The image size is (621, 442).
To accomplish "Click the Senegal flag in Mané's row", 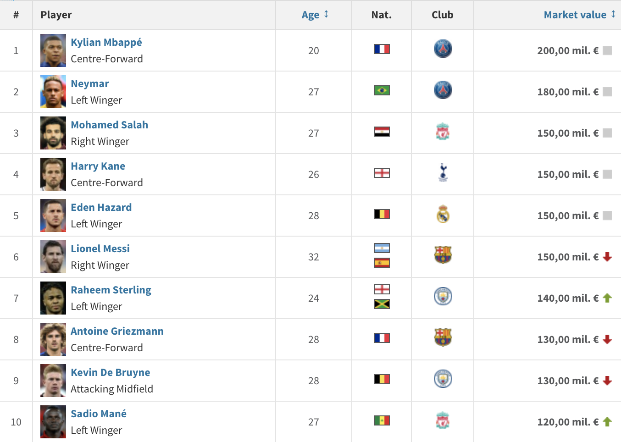I will [382, 420].
